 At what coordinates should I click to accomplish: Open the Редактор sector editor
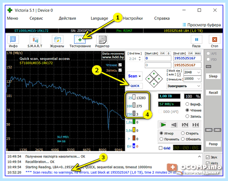click(x=102, y=41)
